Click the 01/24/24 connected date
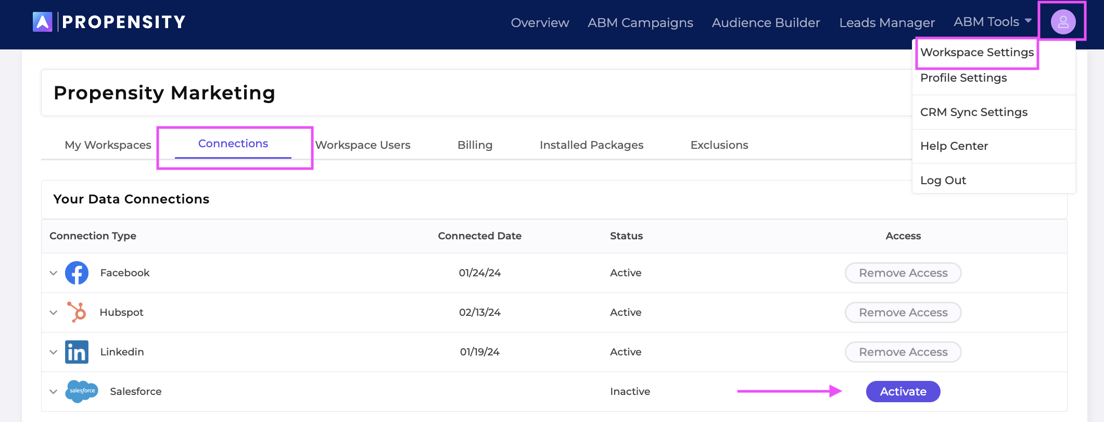 [480, 273]
